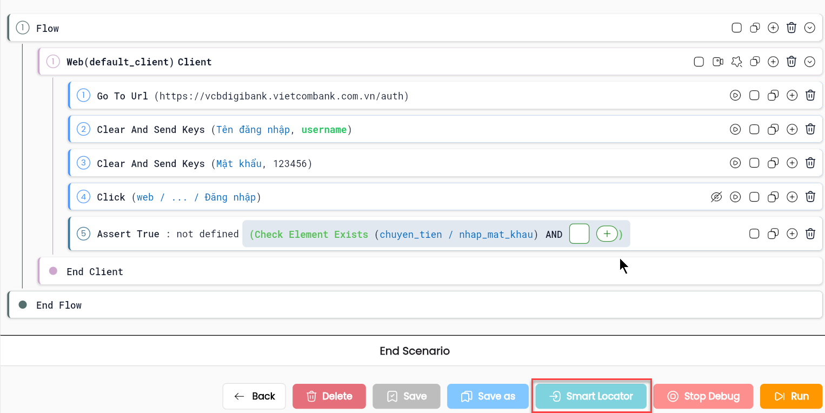825x413 pixels.
Task: Delete the Web(default_client) Client block
Action: tap(791, 62)
